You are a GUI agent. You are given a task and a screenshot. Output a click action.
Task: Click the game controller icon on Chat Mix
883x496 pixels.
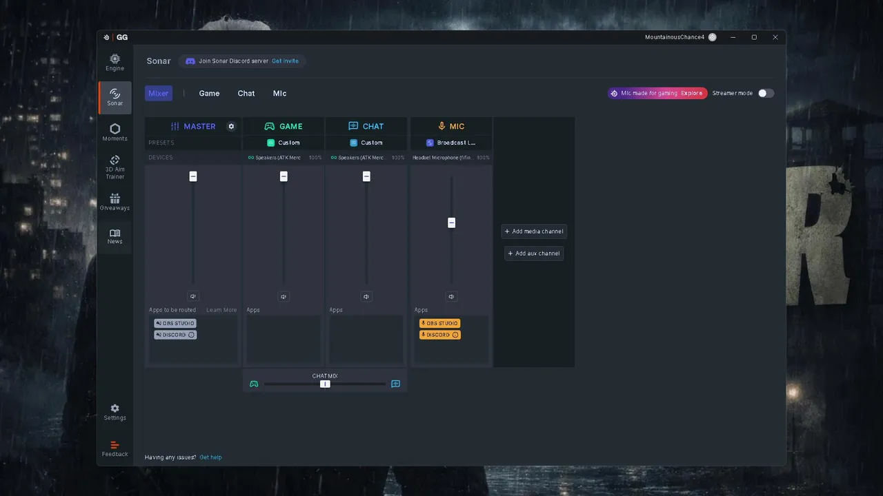(254, 384)
